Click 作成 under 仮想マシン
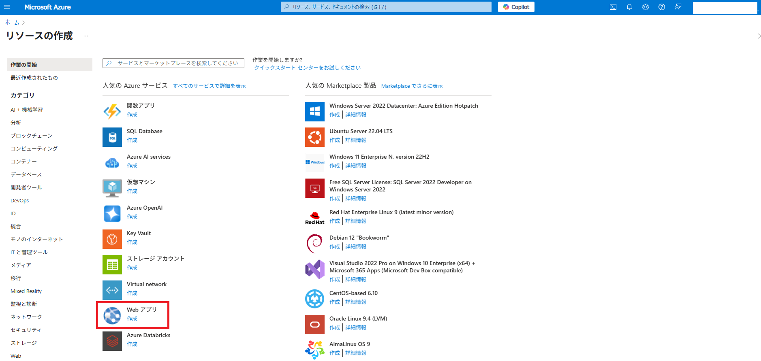Screen dimensions: 761x361 tap(132, 191)
